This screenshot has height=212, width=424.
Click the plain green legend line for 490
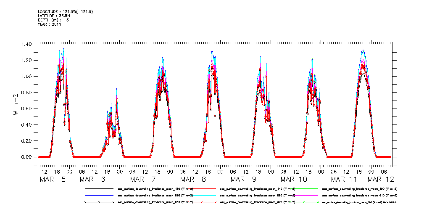pyautogui.click(x=304, y=188)
